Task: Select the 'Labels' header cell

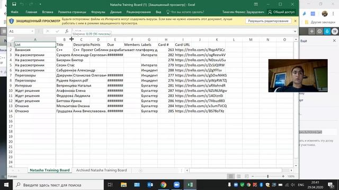Action: click(149, 44)
